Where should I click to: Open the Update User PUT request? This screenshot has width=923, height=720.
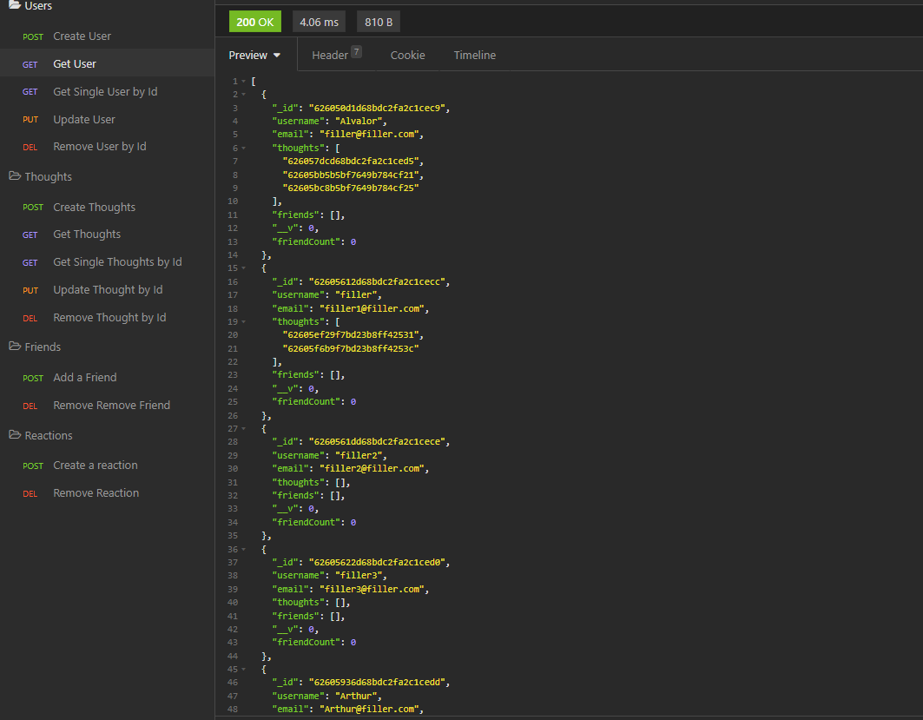click(107, 119)
